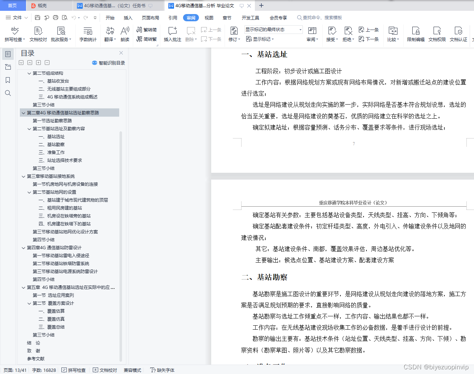Click the missing fonts (缺失字体) status item
Viewport: 474px width, 374px height.
[162, 370]
